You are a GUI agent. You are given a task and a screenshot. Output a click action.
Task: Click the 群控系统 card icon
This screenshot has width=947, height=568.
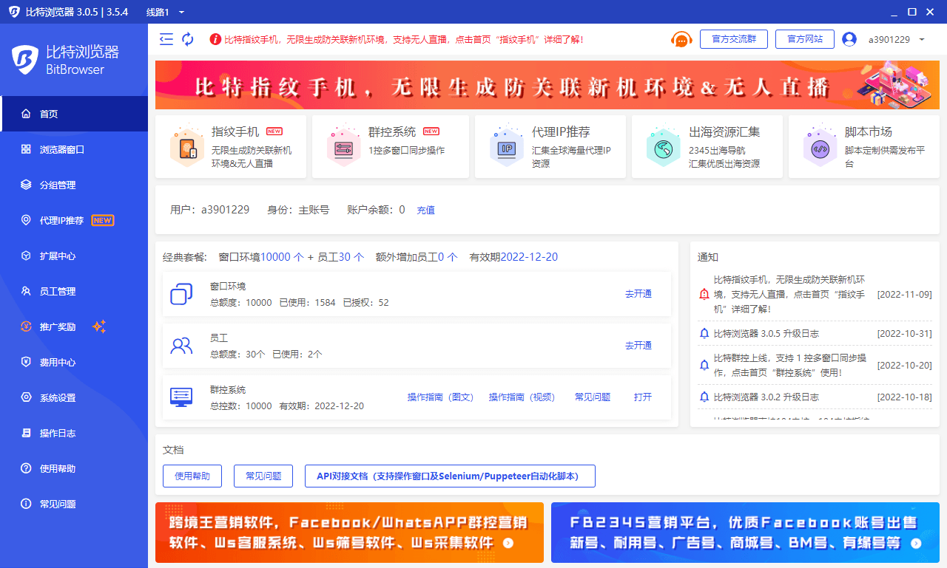coord(341,147)
